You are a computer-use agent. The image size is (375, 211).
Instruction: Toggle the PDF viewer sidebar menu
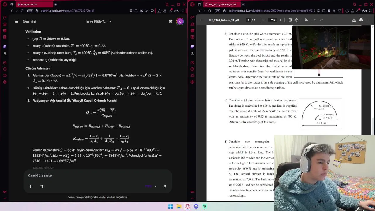[202, 20]
